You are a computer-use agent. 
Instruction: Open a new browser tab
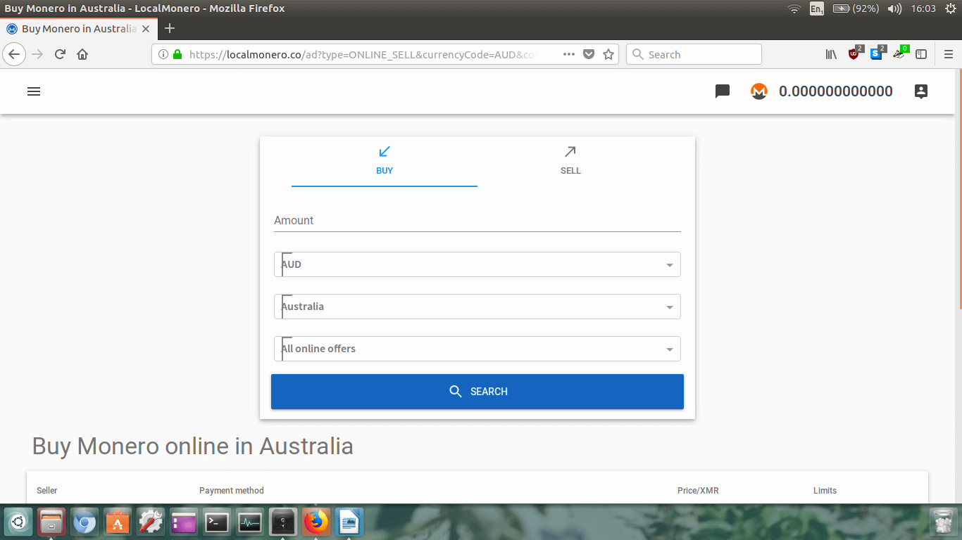click(x=169, y=29)
